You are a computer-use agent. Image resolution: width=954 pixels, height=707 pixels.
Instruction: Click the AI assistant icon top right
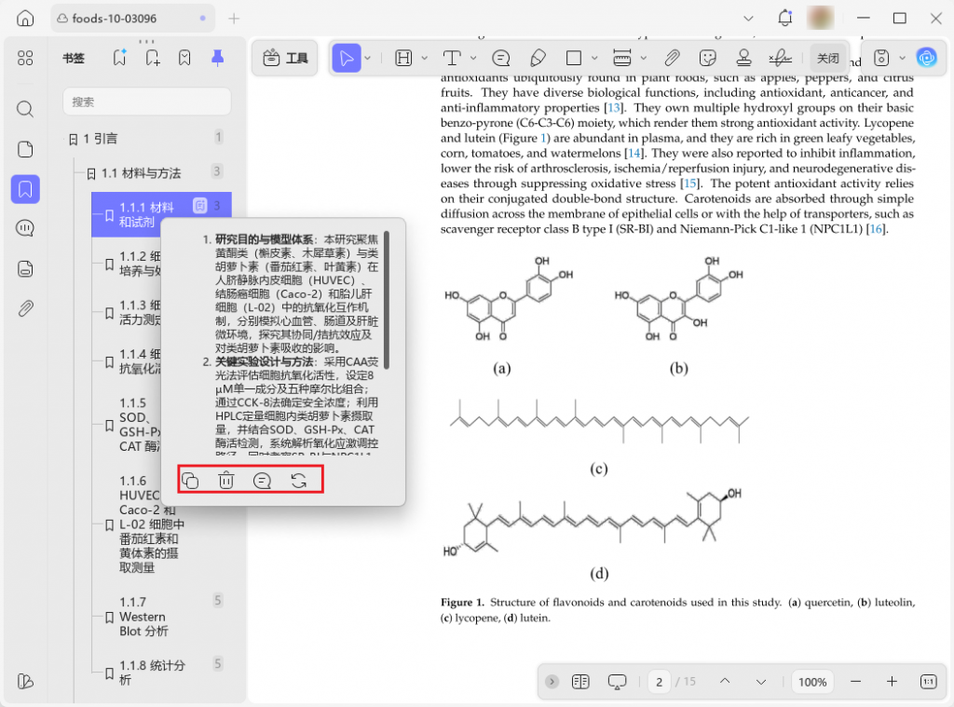click(x=925, y=58)
